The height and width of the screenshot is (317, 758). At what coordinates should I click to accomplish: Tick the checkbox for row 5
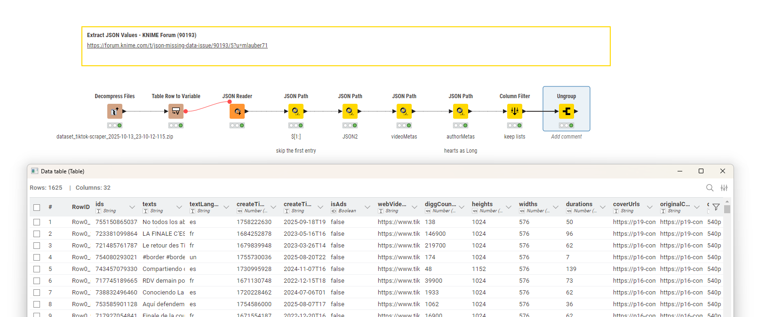coord(37,269)
